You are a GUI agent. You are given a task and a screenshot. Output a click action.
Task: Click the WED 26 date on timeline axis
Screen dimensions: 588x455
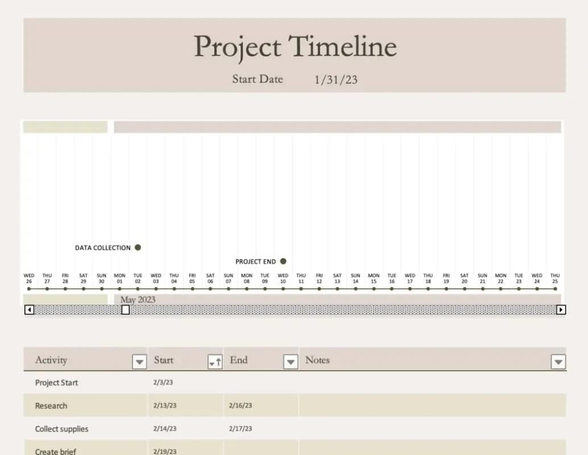tap(29, 278)
